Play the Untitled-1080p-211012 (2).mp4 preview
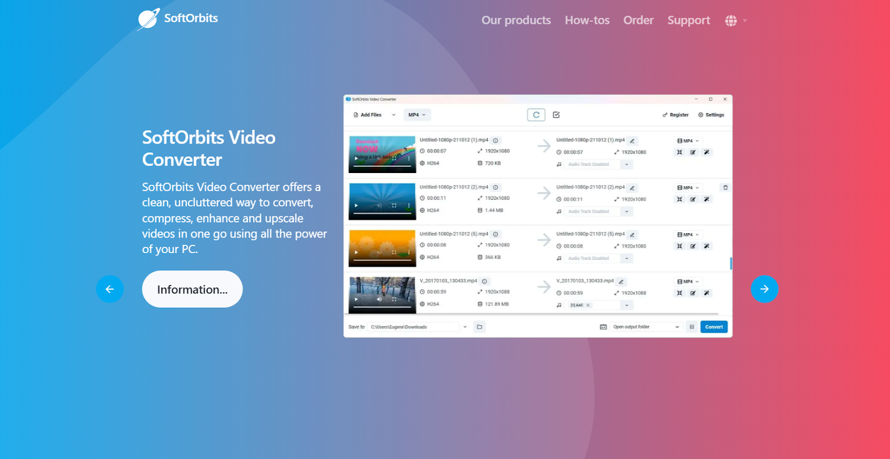890x459 pixels. pos(356,205)
